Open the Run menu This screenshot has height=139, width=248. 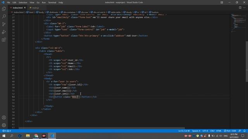[44, 3]
